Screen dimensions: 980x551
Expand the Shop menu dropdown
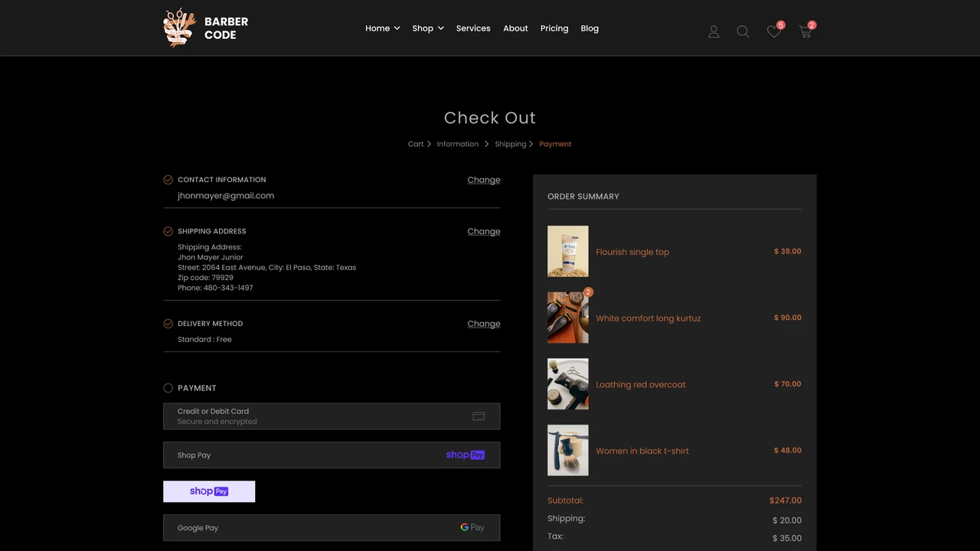point(428,28)
